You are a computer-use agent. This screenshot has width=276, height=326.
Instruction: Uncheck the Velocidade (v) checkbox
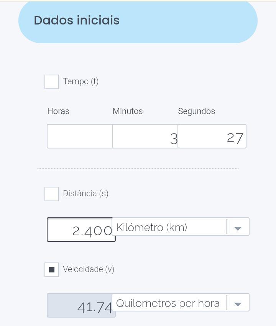coord(52,270)
